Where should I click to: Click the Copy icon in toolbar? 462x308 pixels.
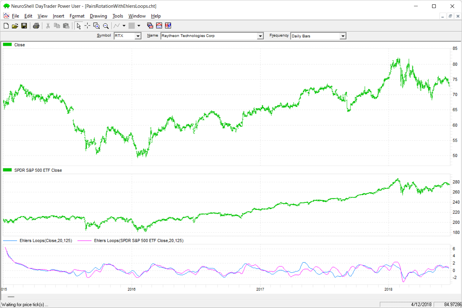[57, 26]
